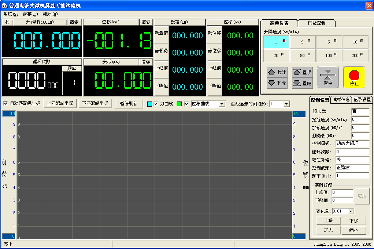
Task: Select lifting speed 10 mm/min
Action: pyautogui.click(x=356, y=42)
